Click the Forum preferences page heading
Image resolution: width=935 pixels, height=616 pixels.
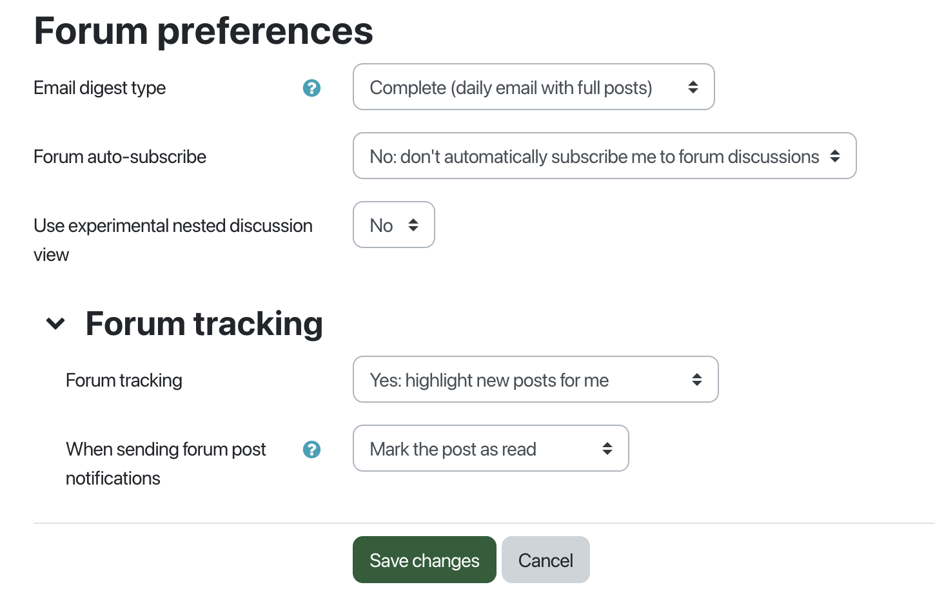coord(203,30)
